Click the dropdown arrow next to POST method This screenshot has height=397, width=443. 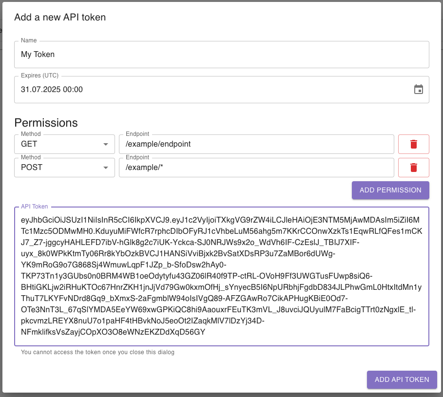(x=106, y=167)
